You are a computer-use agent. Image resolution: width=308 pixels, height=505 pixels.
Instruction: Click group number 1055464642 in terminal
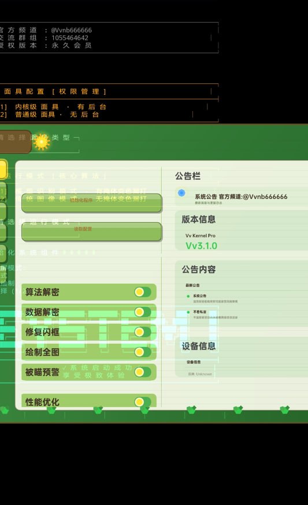[70, 38]
